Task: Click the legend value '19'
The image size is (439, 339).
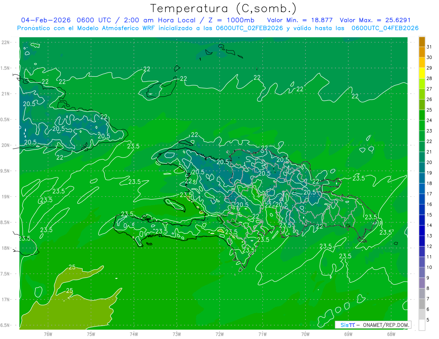Action: coord(429,173)
